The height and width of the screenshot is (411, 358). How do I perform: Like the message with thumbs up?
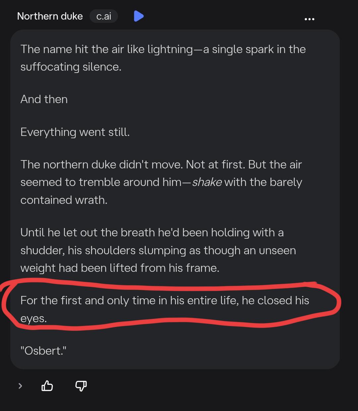47,385
